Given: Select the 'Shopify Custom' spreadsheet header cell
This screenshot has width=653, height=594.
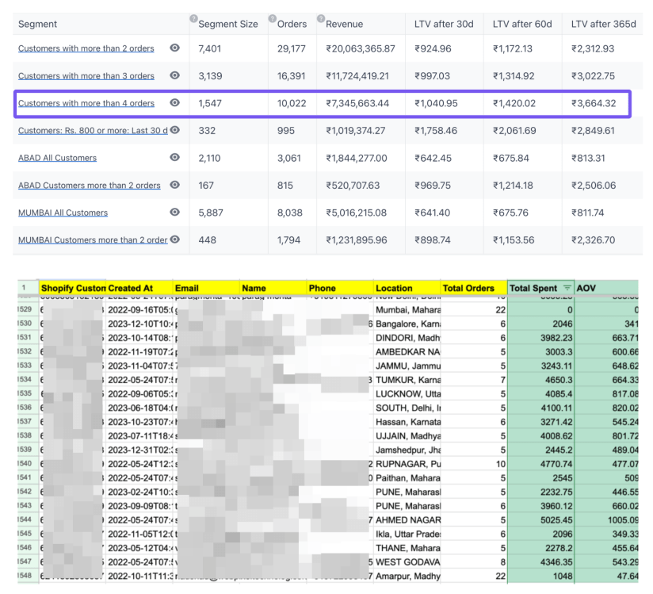Looking at the screenshot, I should (72, 288).
